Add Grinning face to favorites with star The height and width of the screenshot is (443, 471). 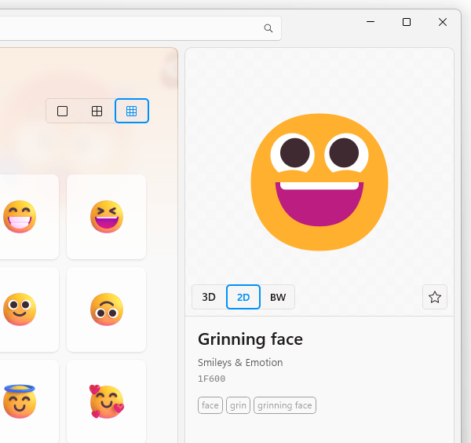tap(435, 297)
